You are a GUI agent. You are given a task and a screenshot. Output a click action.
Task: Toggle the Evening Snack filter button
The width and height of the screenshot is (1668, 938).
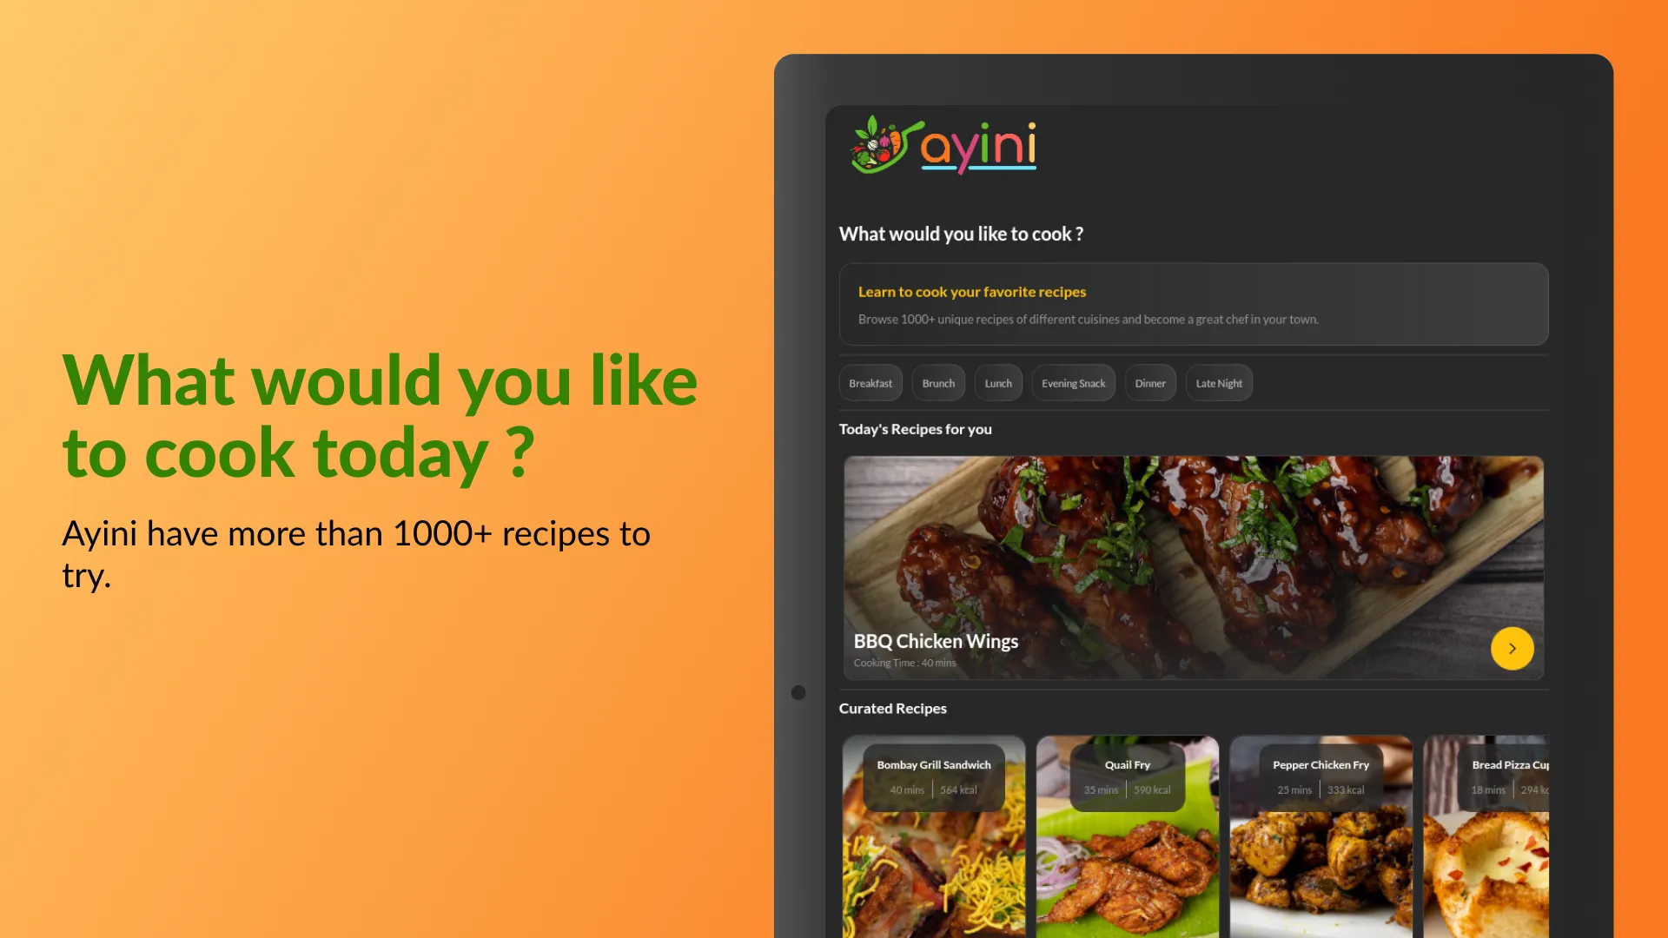[x=1074, y=382]
